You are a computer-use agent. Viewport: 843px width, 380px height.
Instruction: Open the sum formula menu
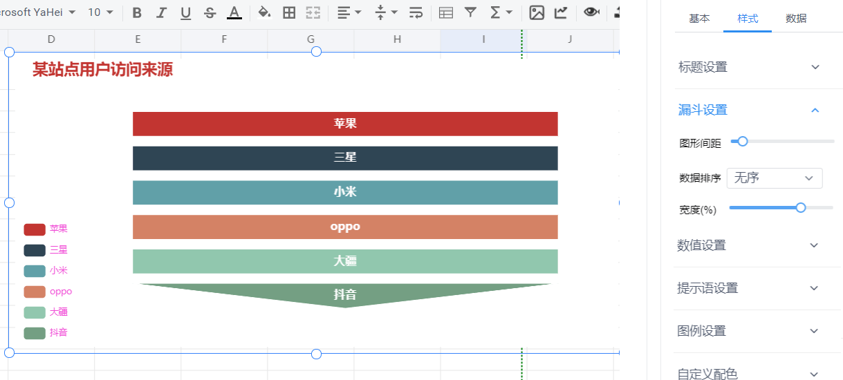click(501, 12)
